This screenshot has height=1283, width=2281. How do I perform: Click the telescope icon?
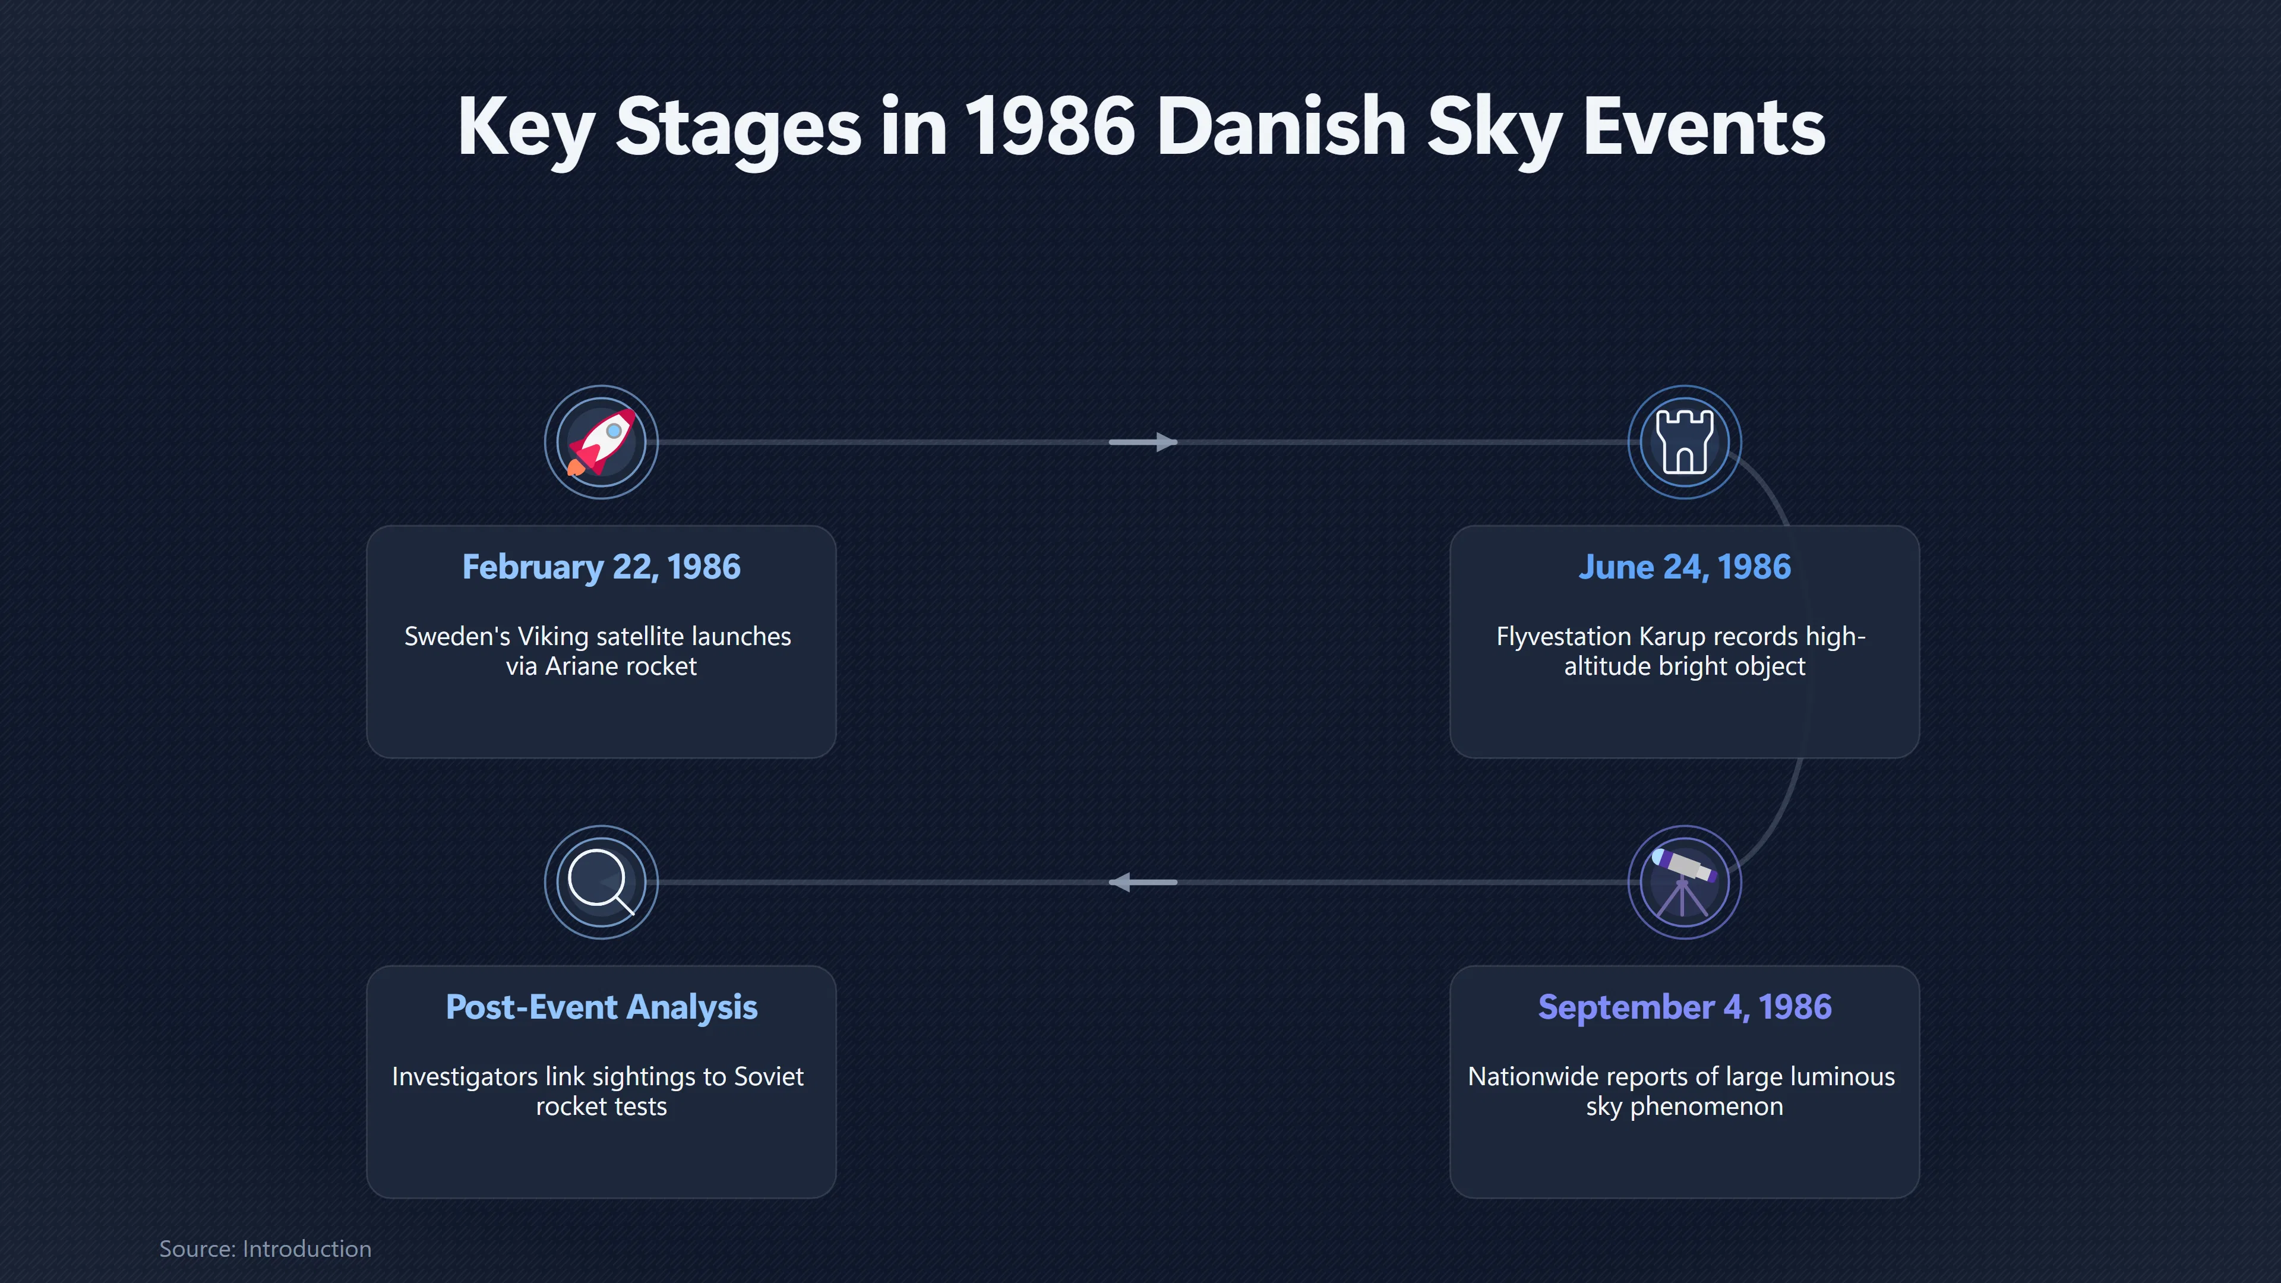point(1684,882)
